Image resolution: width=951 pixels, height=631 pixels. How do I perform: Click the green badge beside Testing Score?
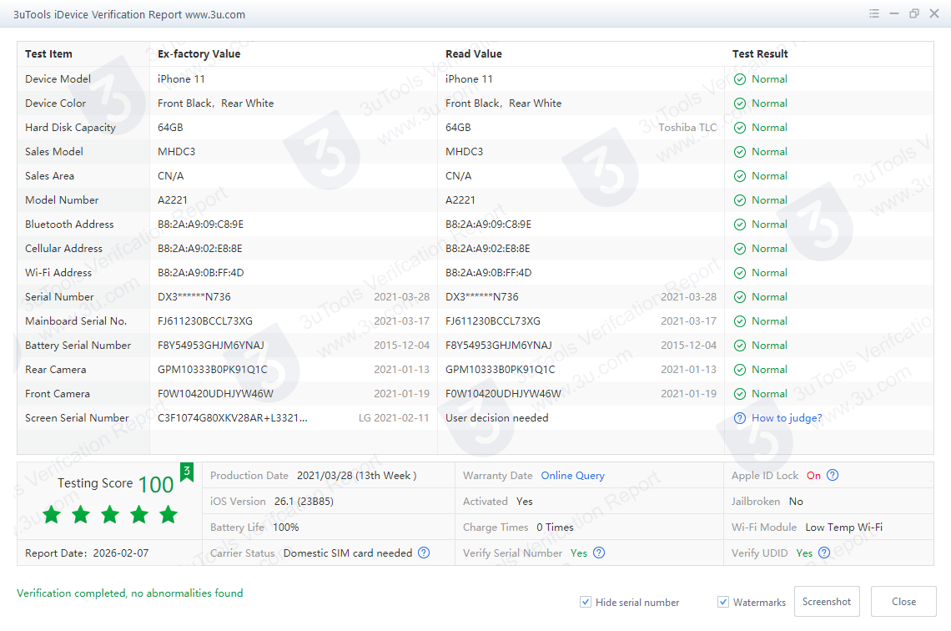coord(187,472)
